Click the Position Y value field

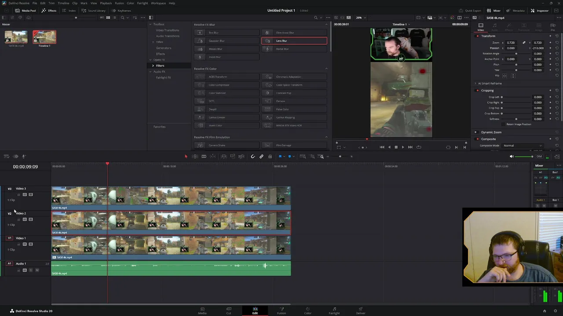tap(537, 48)
